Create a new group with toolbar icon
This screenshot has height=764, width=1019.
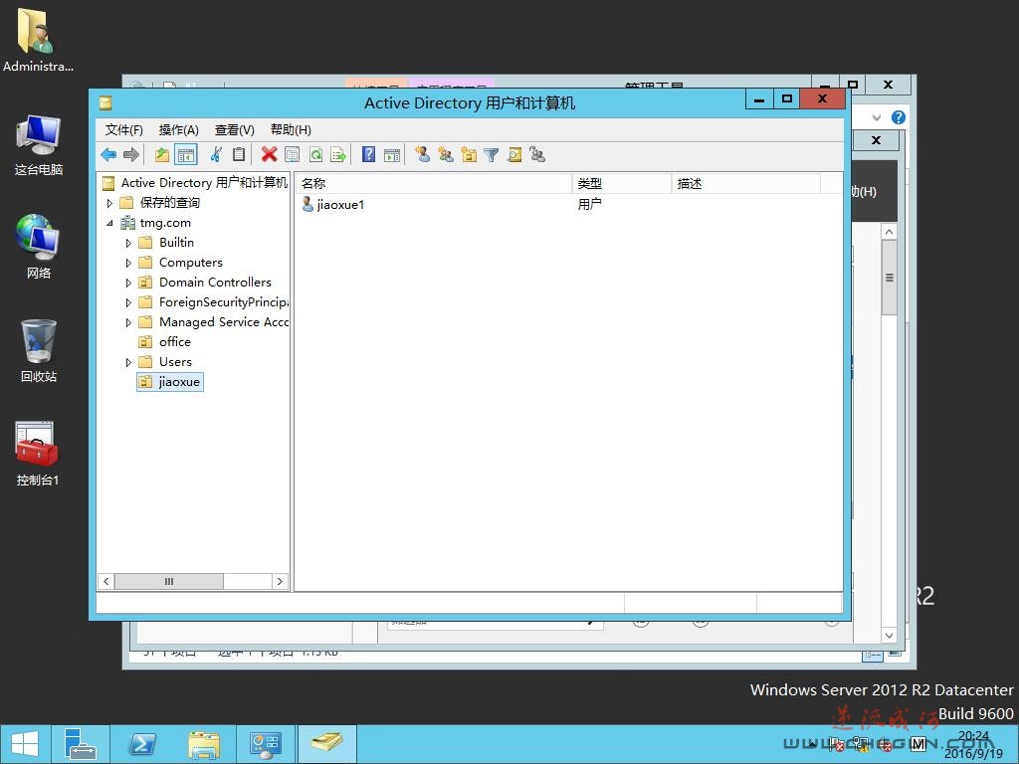445,154
